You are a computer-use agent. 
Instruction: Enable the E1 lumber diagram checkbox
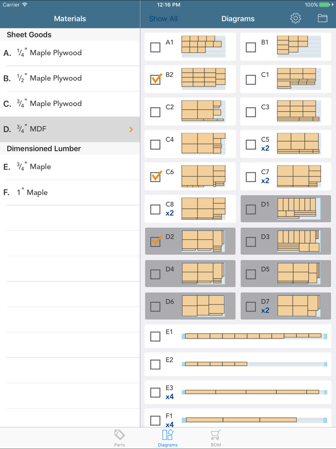pos(155,336)
